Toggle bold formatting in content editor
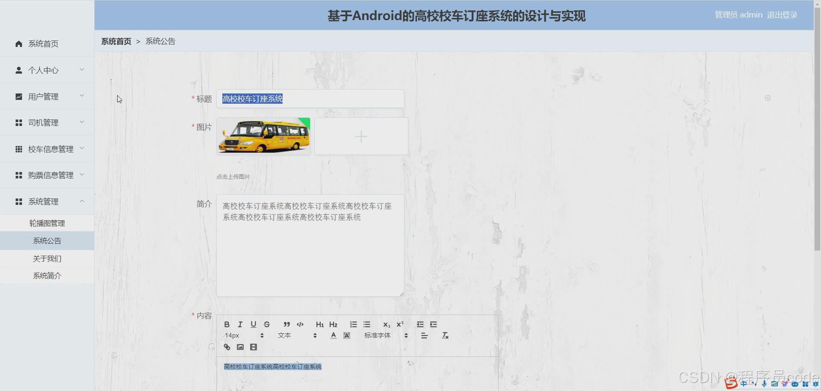Image resolution: width=821 pixels, height=391 pixels. pos(227,324)
